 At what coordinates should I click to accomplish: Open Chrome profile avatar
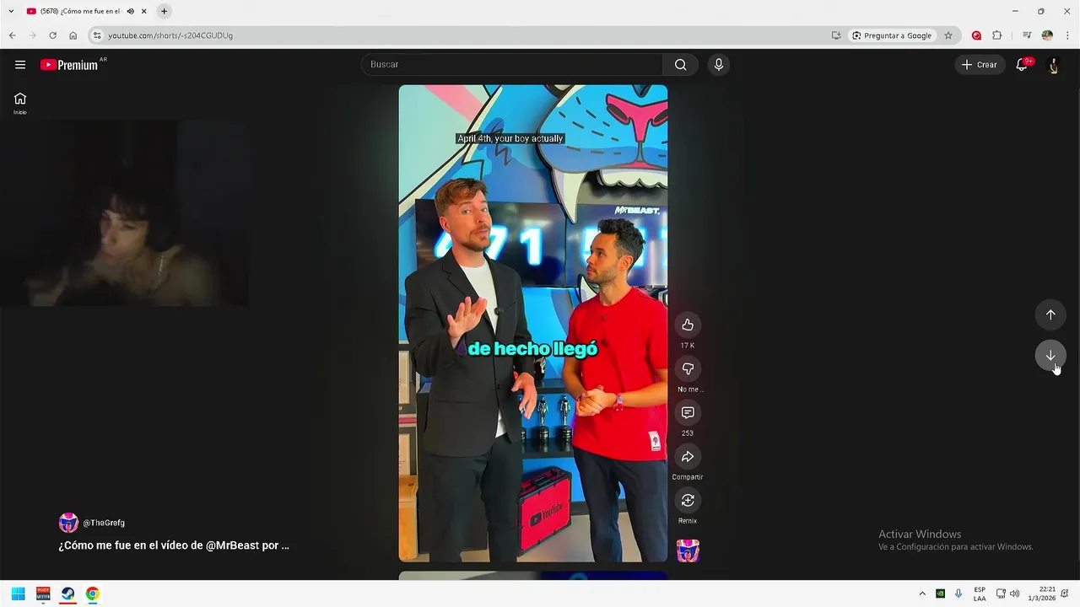click(x=1047, y=35)
